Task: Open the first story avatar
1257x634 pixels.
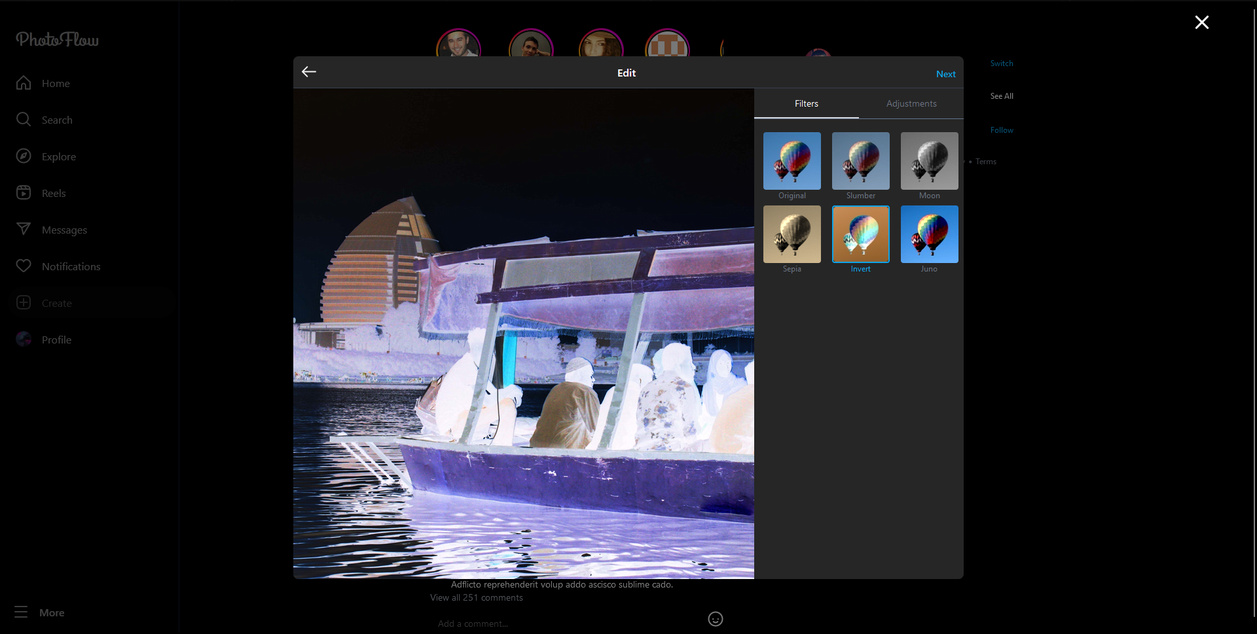Action: (459, 43)
